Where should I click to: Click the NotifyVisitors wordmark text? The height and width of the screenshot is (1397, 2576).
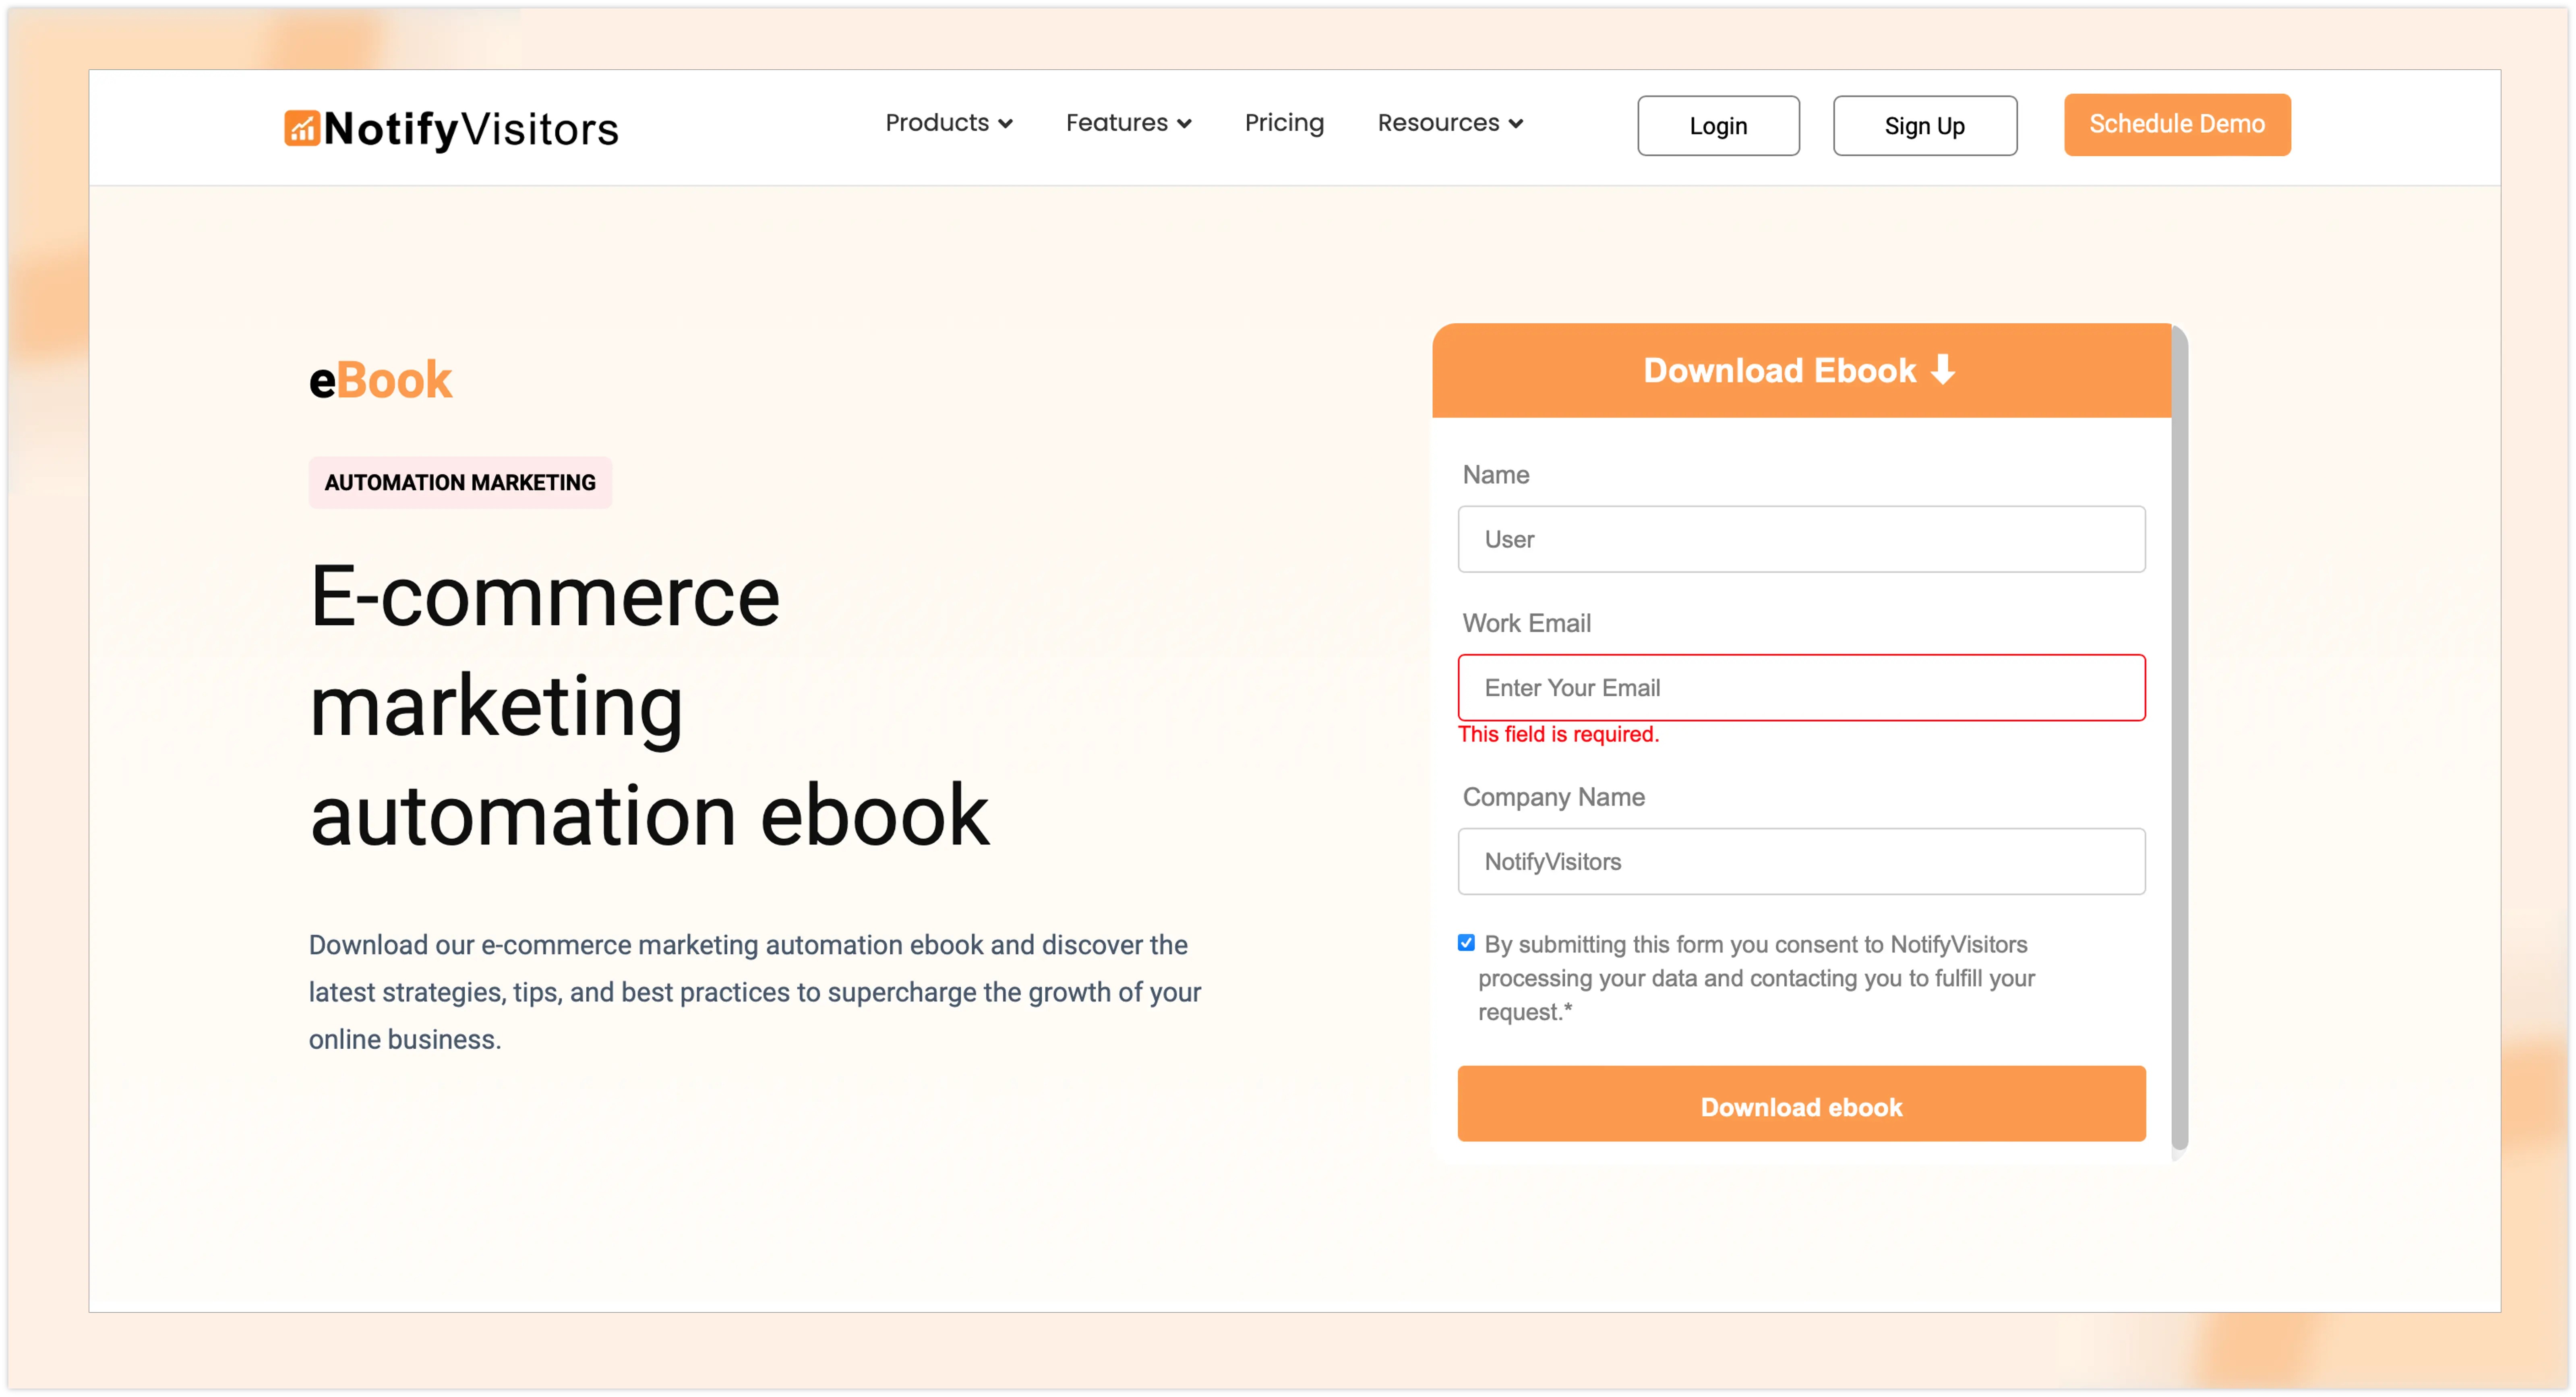pos(471,129)
